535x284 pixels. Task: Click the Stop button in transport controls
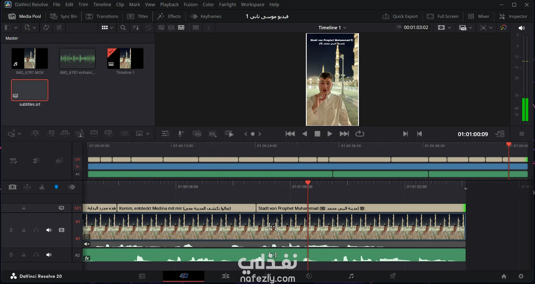(317, 134)
